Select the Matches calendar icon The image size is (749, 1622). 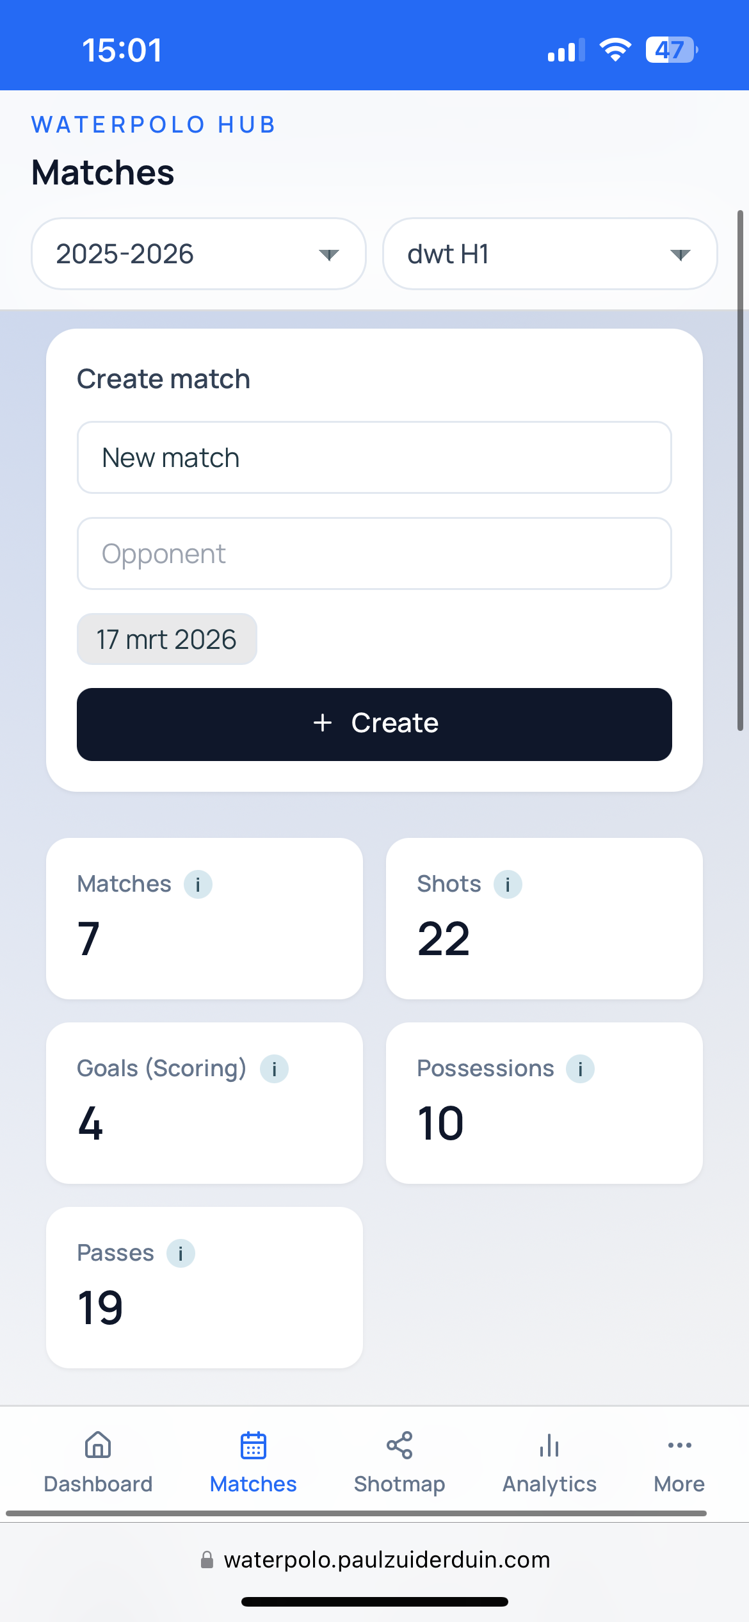click(x=253, y=1445)
